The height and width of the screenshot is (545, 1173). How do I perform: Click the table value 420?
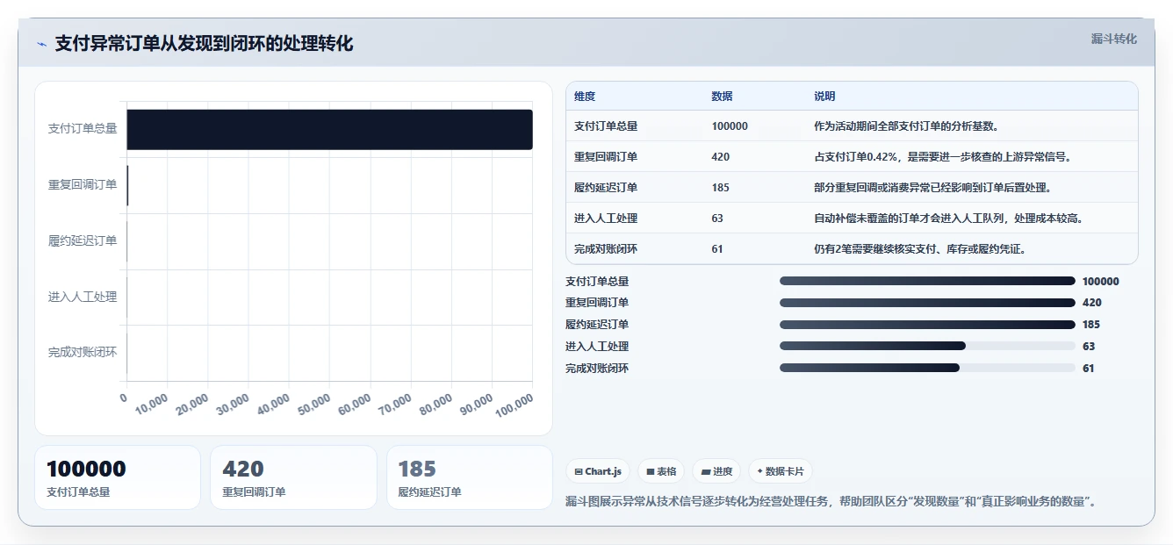pyautogui.click(x=720, y=157)
